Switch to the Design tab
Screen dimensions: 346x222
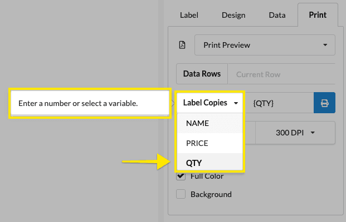pyautogui.click(x=233, y=16)
